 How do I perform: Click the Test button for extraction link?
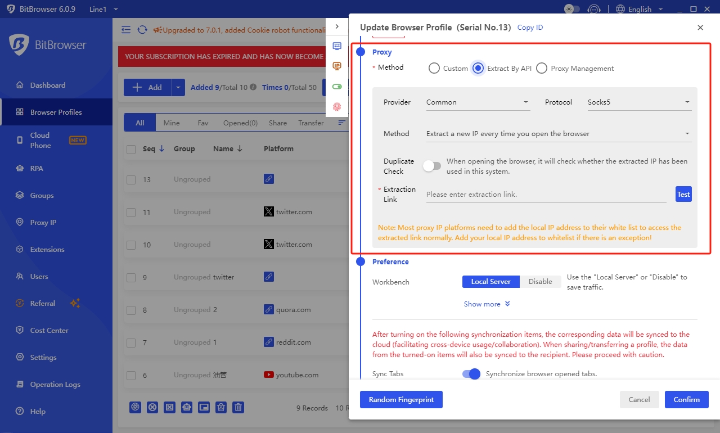tap(683, 194)
